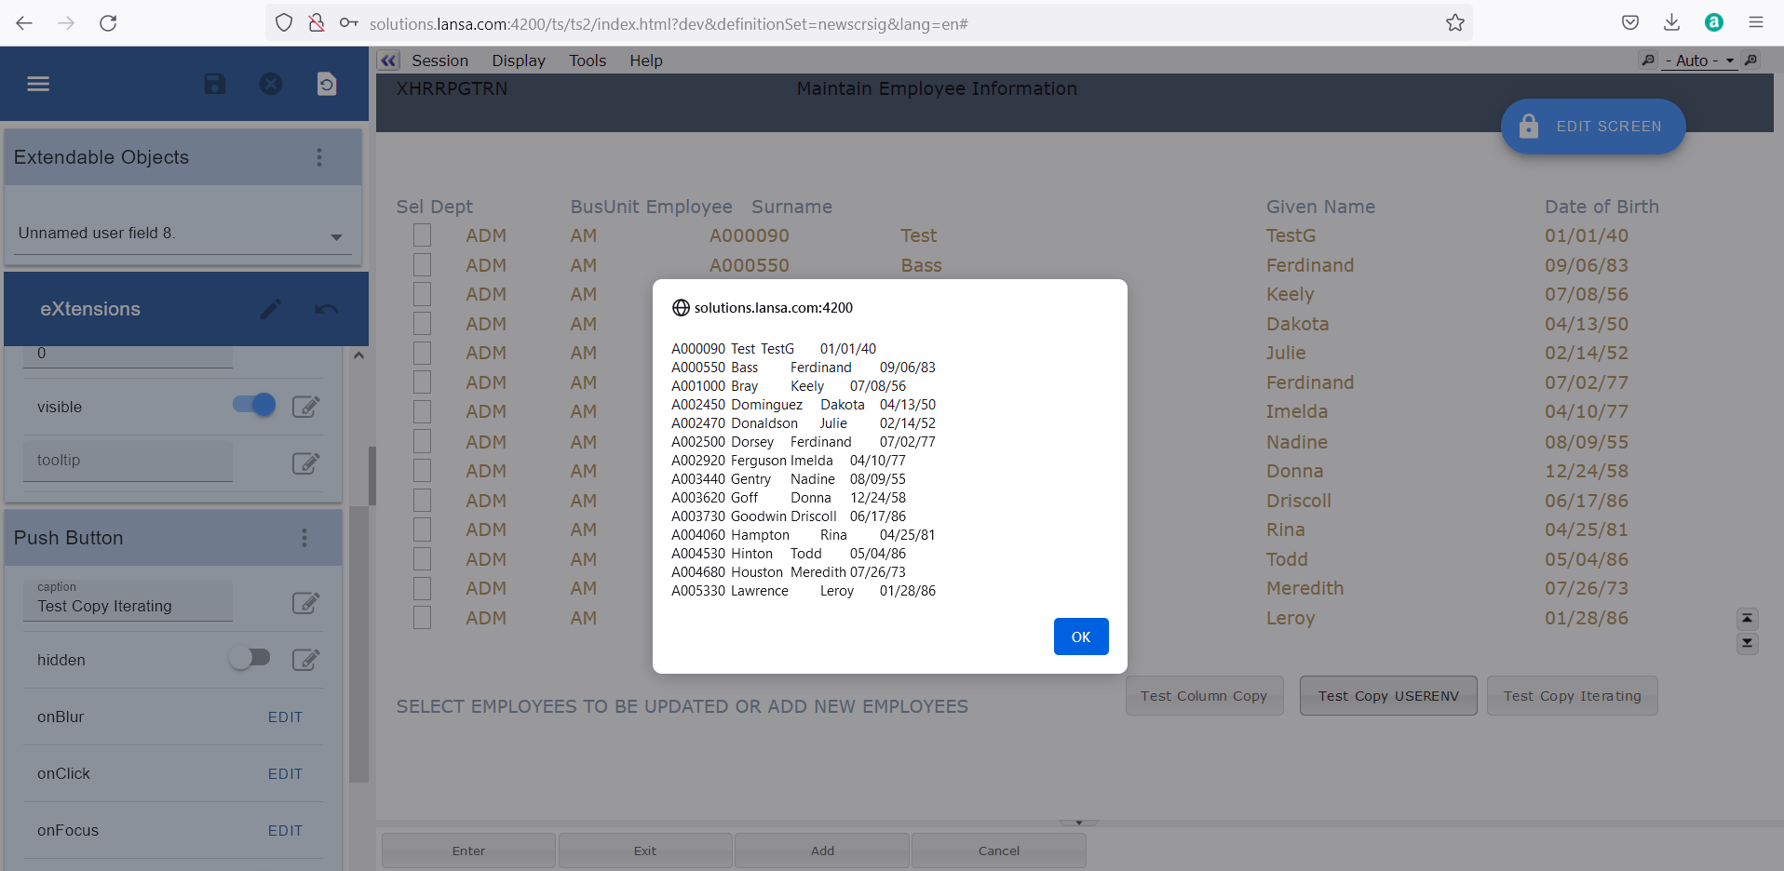Check the selection checkbox for employee A000090
The width and height of the screenshot is (1784, 871).
click(x=422, y=234)
